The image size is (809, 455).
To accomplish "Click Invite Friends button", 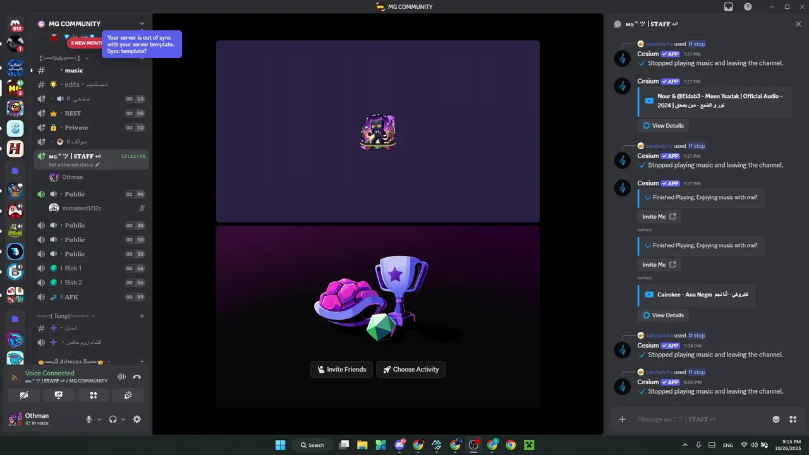I will click(x=342, y=370).
